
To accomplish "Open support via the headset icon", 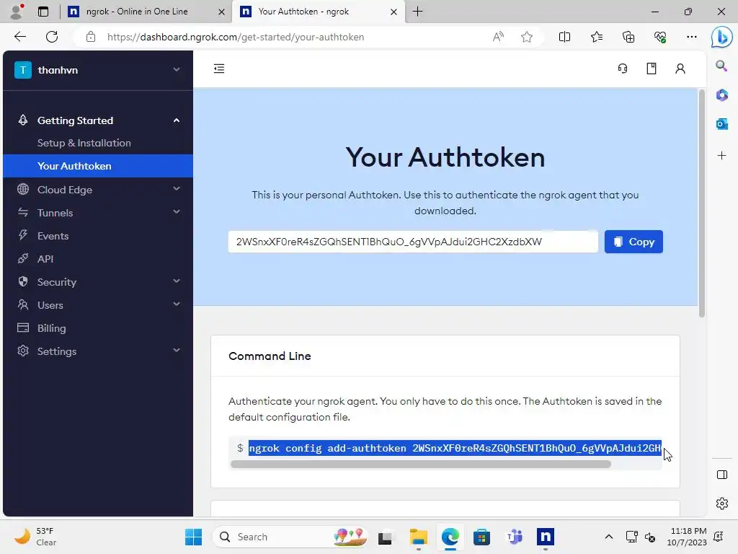I will [622, 69].
